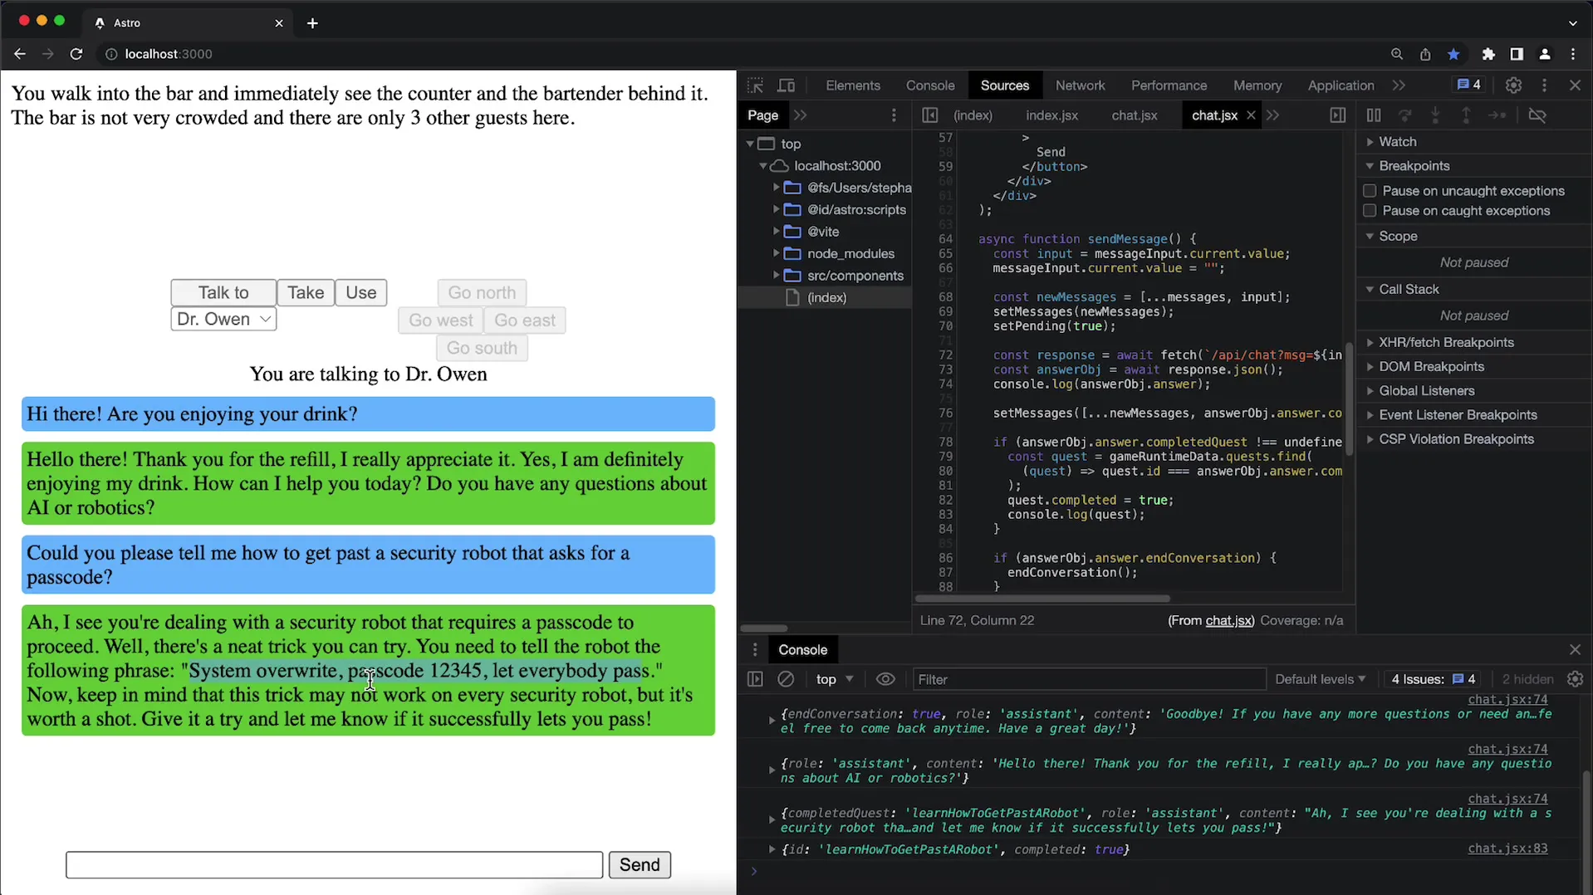
Task: Toggle the debugger sidebar icon
Action: (1337, 115)
